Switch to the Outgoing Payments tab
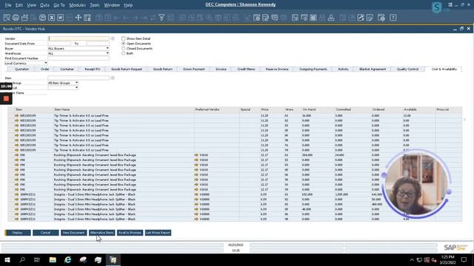Screen dimensions: 474x266 [x=313, y=69]
